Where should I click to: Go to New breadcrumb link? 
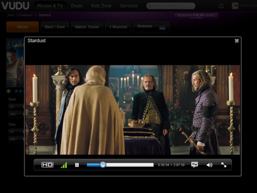pos(11,15)
